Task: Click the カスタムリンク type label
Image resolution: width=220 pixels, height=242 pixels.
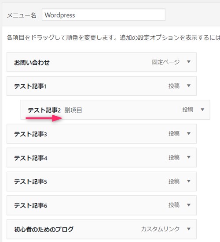Action: tap(160, 229)
